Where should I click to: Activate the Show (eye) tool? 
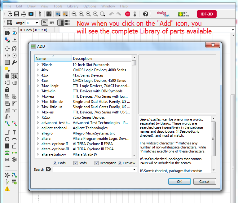coord(14,33)
